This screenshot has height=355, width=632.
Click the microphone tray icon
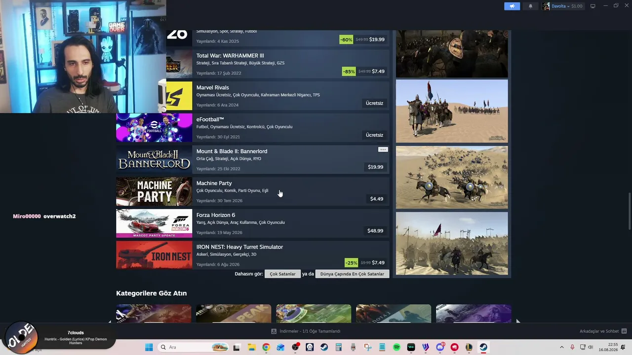click(572, 347)
